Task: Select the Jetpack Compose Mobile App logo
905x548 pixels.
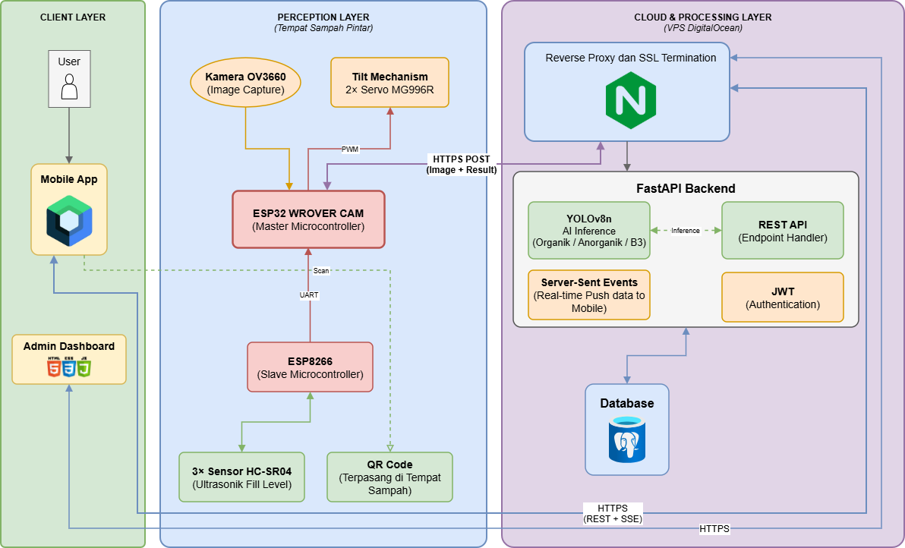Action: click(69, 221)
